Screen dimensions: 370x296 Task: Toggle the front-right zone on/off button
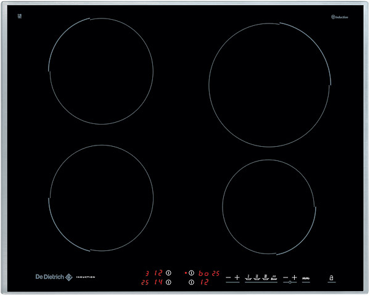coord(191,282)
